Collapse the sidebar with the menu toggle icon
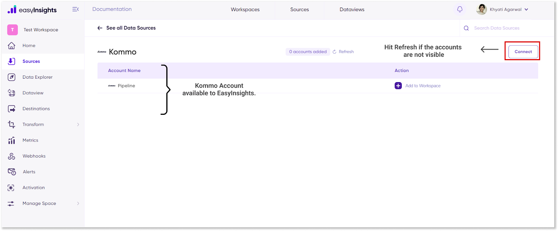 point(75,9)
